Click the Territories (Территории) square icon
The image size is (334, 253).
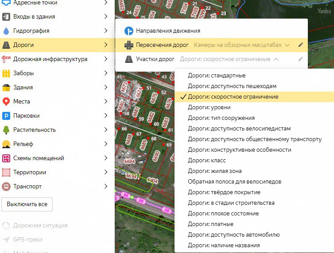pos(6,172)
